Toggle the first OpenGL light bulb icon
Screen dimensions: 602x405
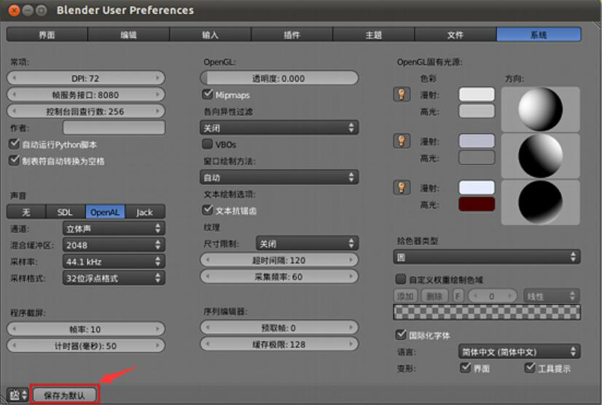(402, 95)
